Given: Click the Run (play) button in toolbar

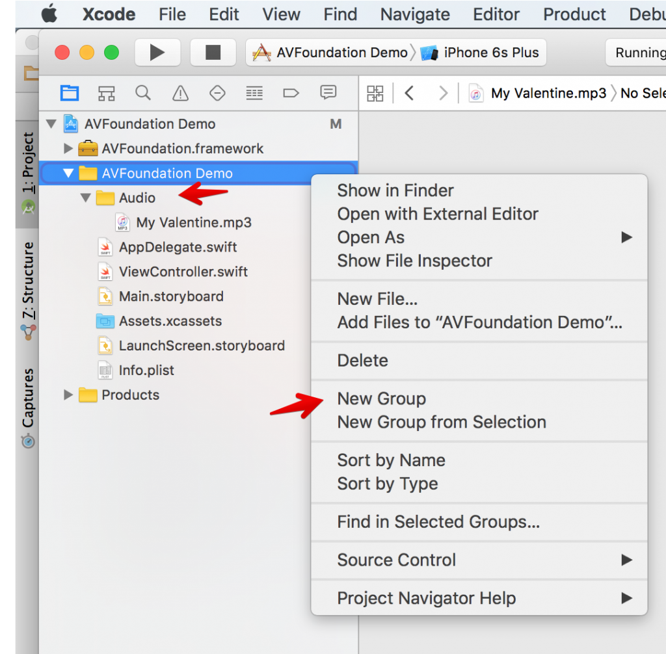Looking at the screenshot, I should click(x=157, y=53).
